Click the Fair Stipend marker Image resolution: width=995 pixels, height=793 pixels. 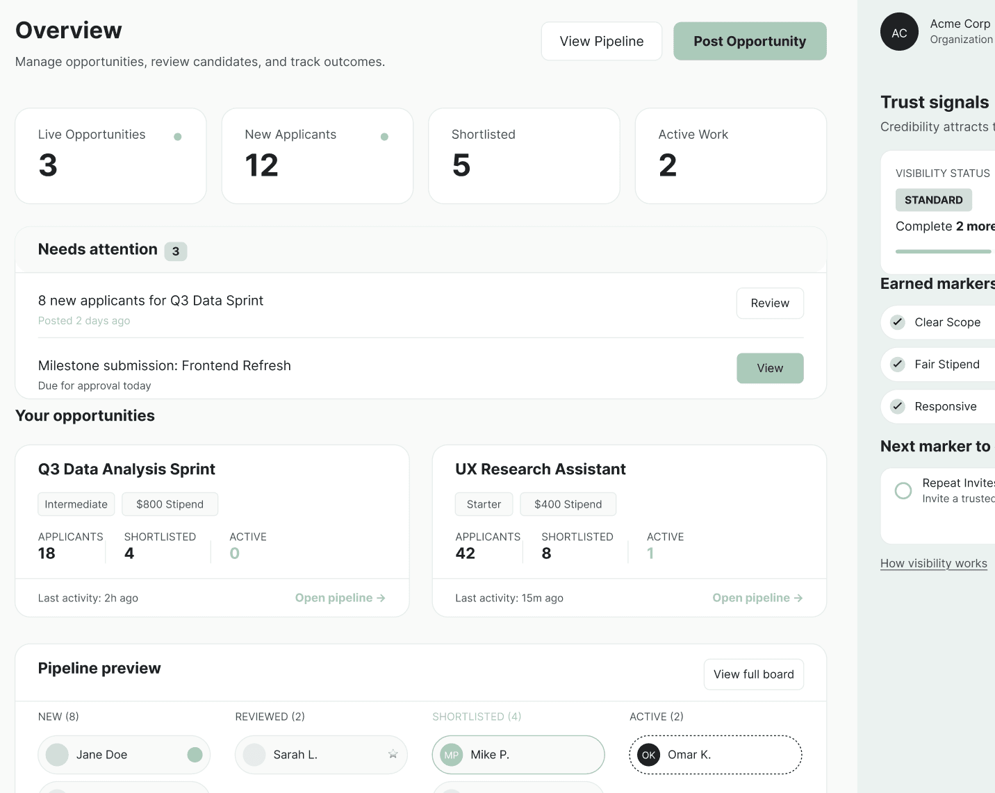point(938,365)
